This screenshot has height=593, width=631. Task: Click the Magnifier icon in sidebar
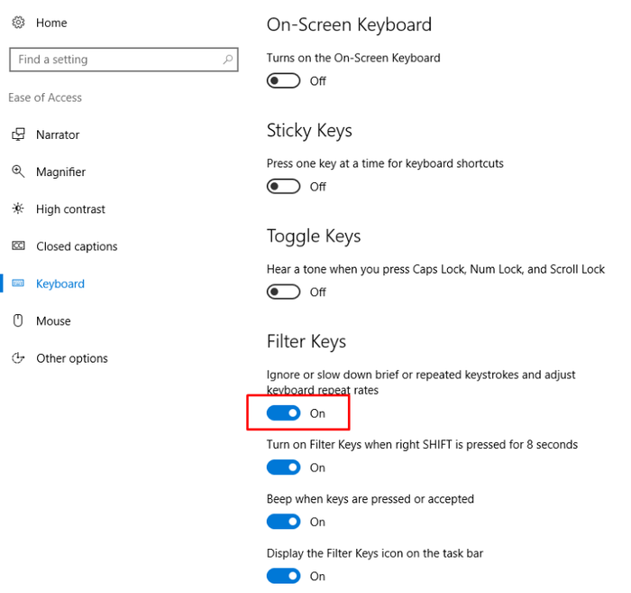coord(18,171)
